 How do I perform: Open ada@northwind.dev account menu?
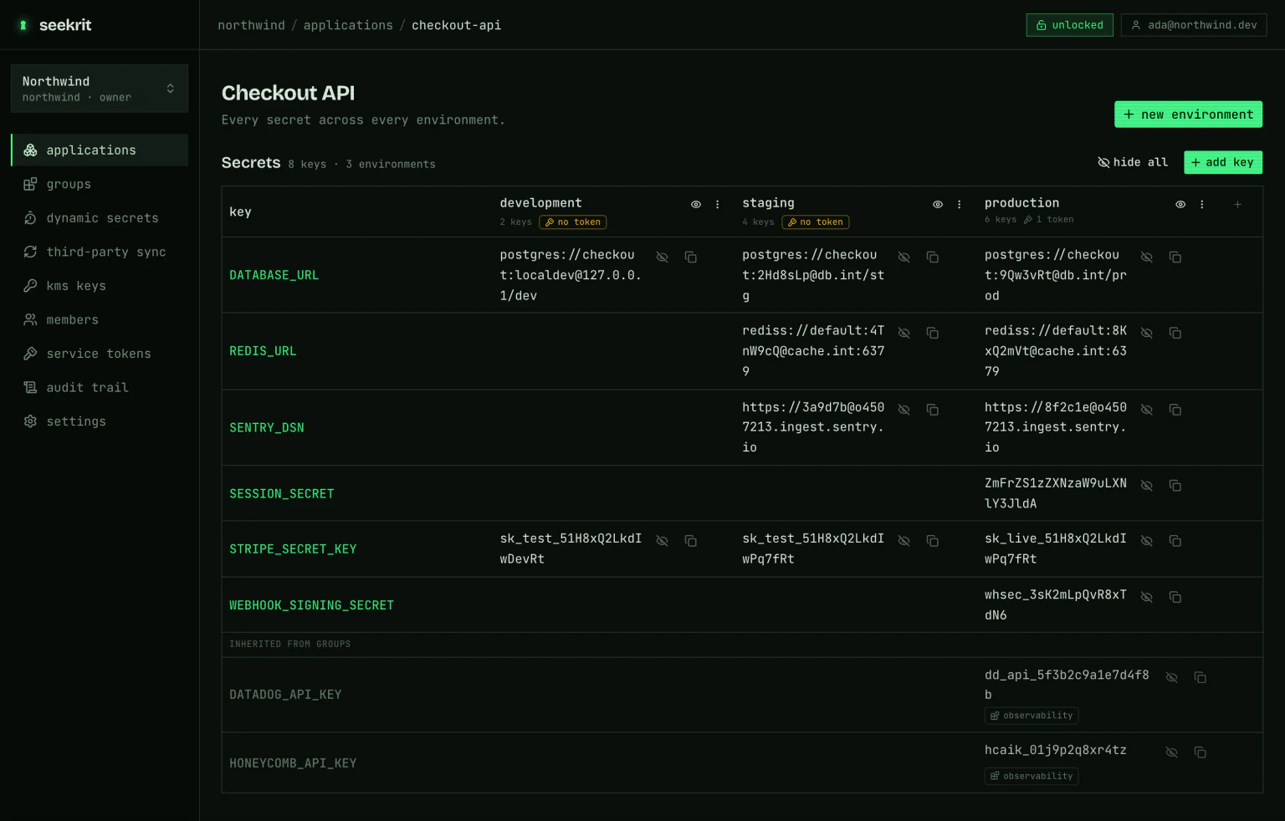pos(1194,25)
